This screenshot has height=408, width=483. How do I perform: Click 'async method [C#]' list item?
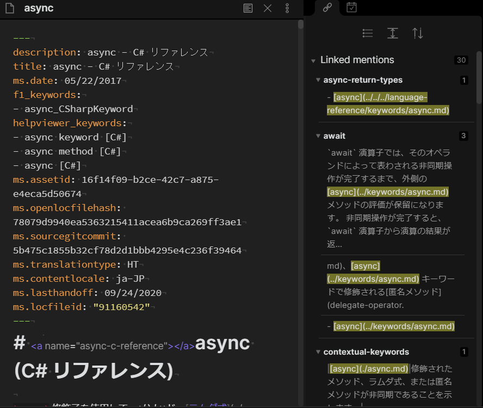67,152
